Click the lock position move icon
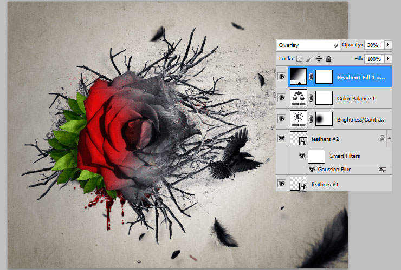 click(x=319, y=58)
